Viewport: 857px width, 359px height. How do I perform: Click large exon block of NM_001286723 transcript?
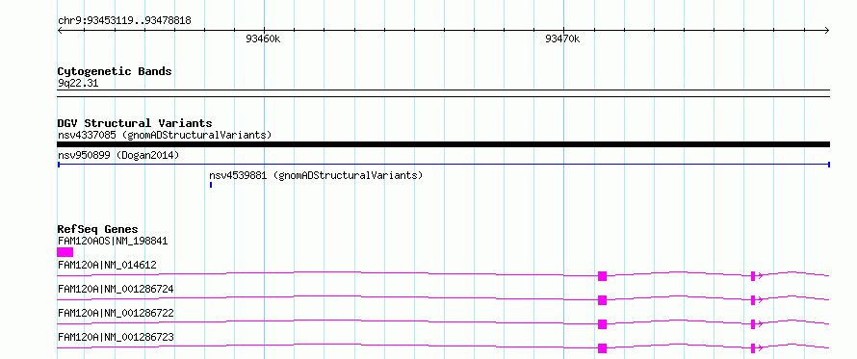click(x=602, y=348)
